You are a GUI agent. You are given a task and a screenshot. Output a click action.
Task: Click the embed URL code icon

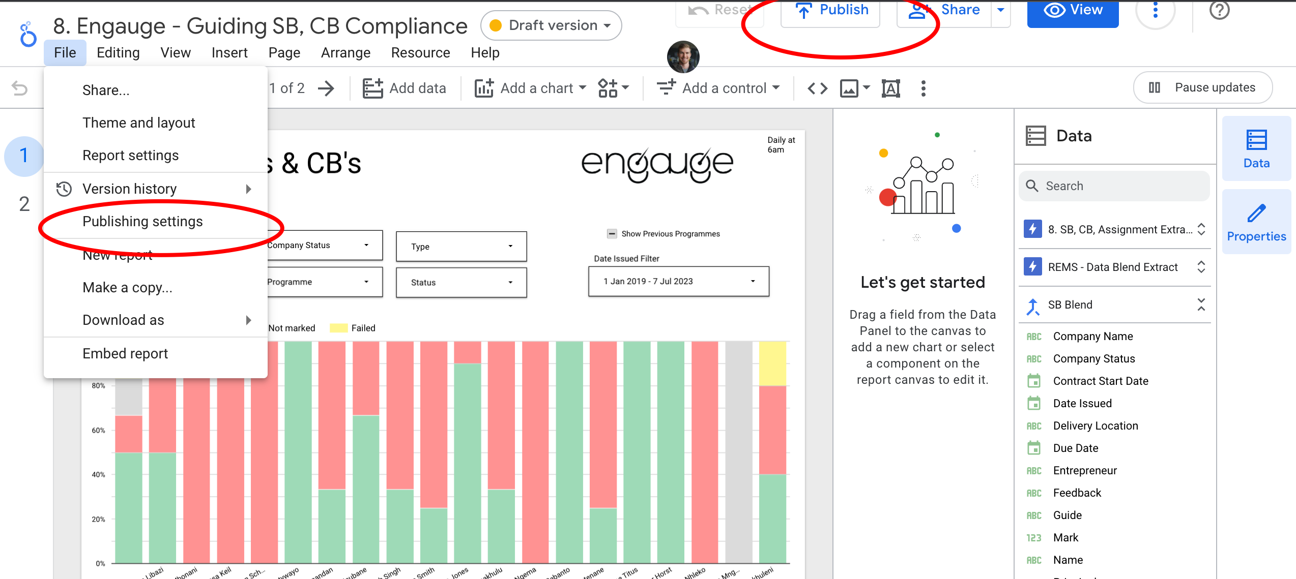tap(817, 88)
